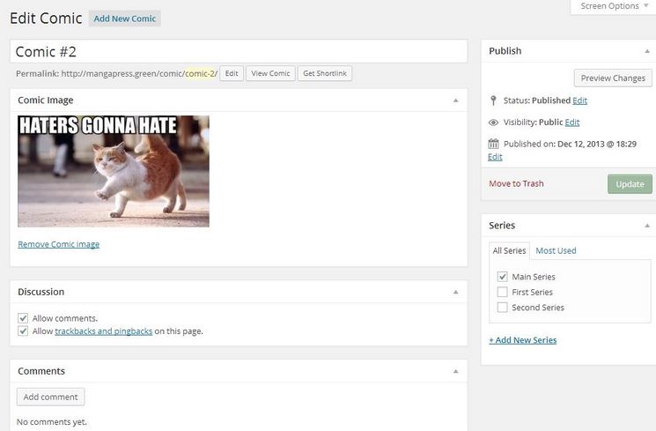Edit the Published status

(x=580, y=100)
